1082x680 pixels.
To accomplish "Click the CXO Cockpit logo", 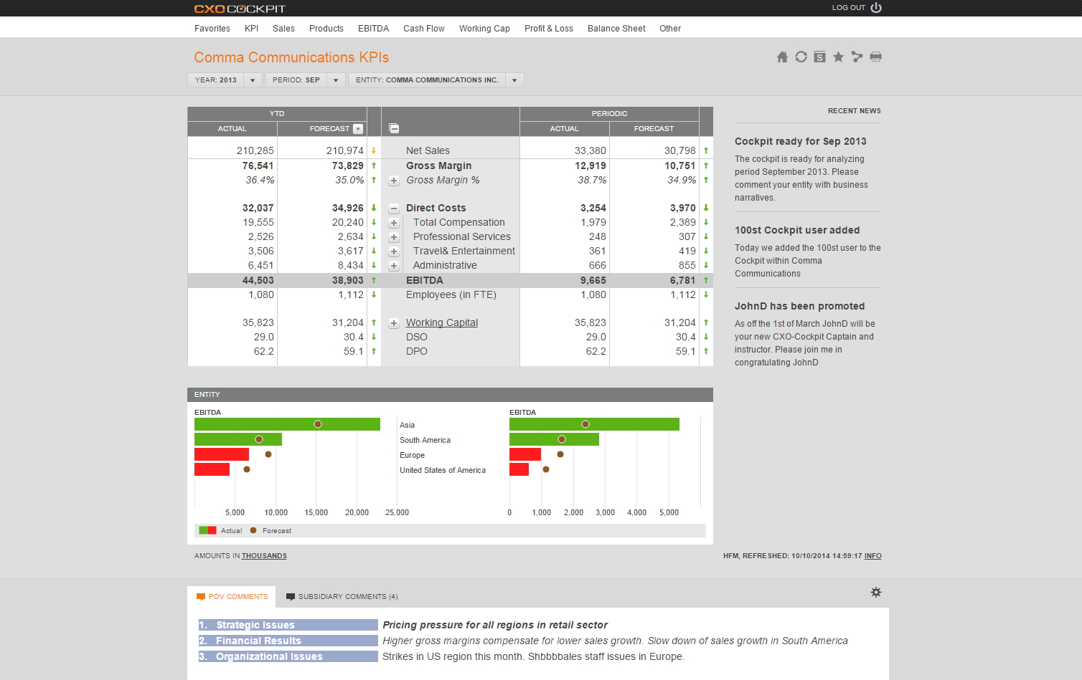I will point(240,9).
